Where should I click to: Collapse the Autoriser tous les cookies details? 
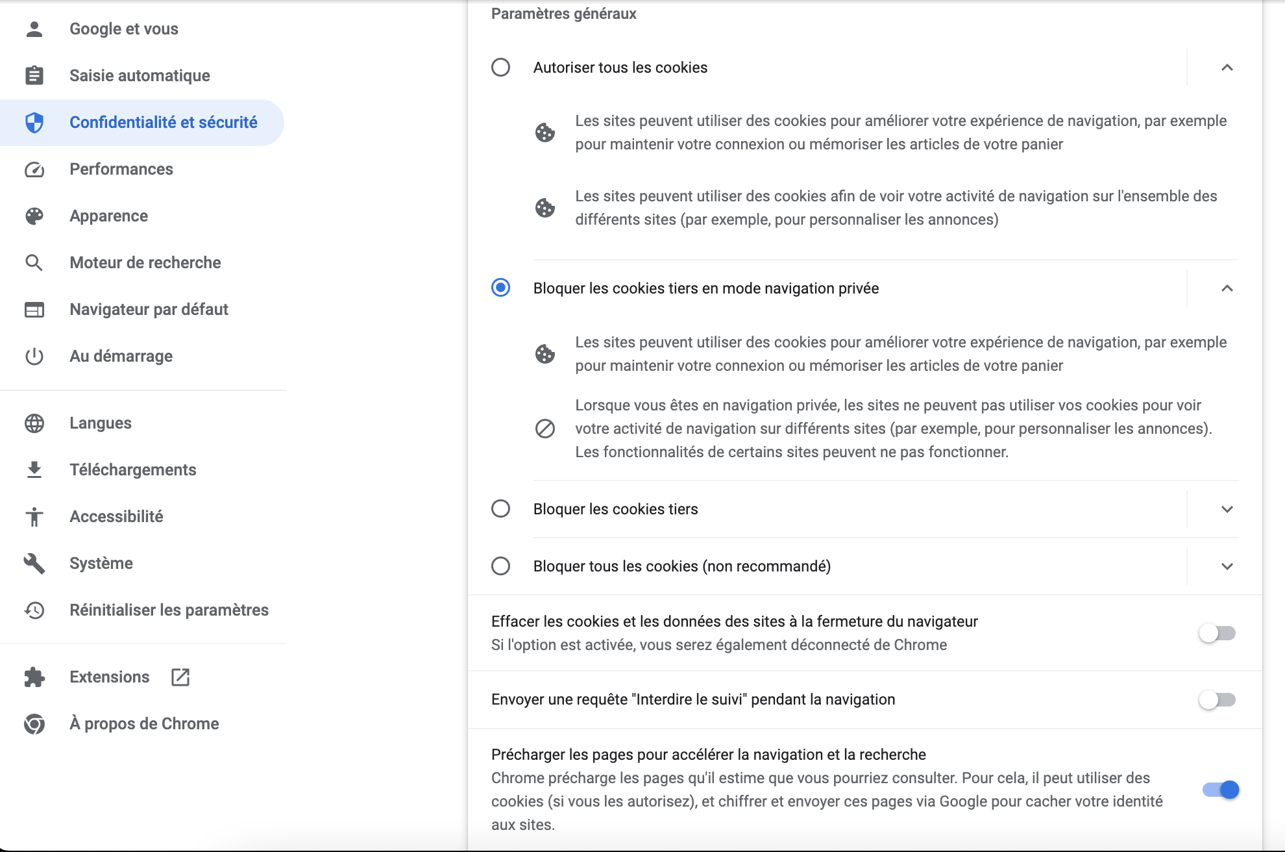tap(1227, 67)
